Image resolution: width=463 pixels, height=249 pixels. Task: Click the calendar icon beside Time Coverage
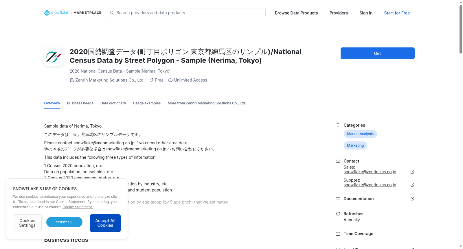[x=338, y=234]
